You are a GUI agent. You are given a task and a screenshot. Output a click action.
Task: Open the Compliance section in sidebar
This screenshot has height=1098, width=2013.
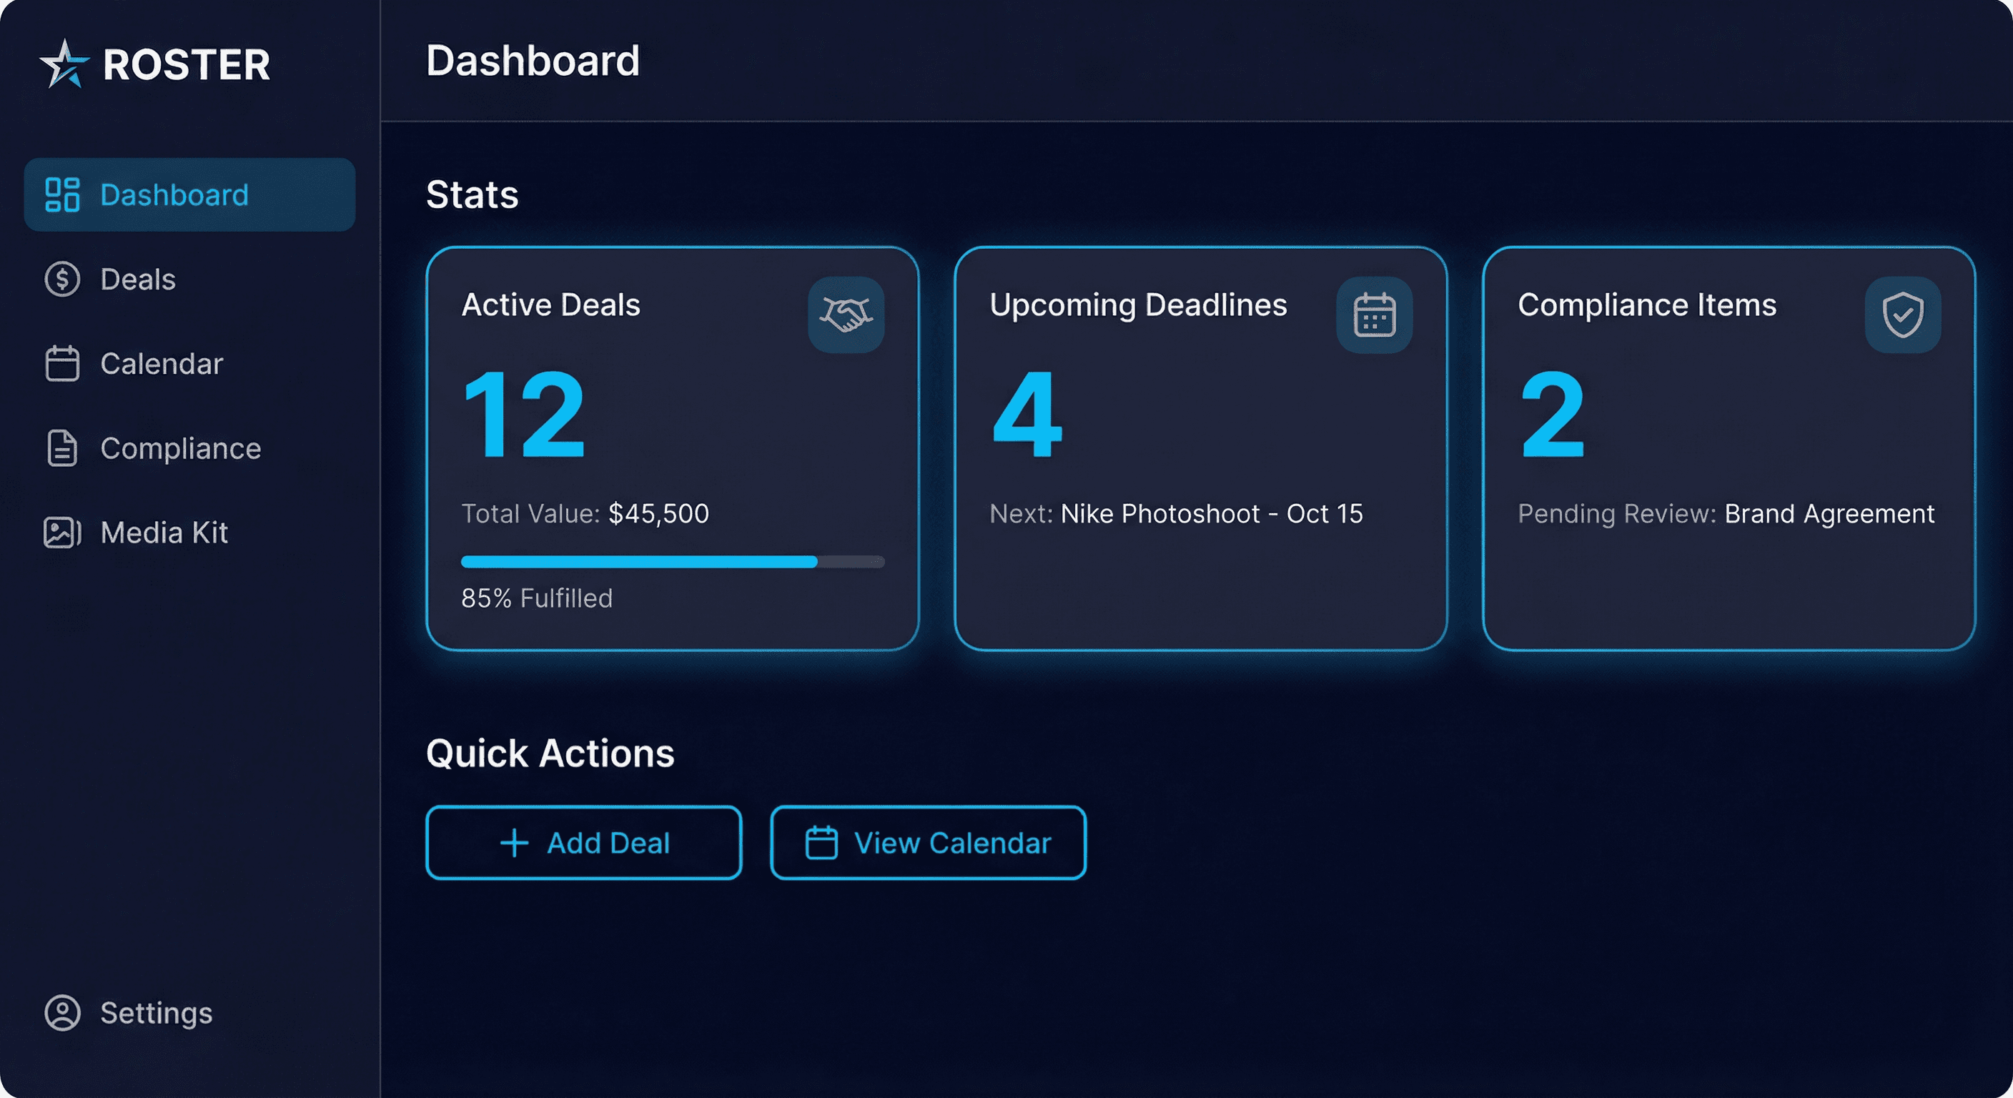click(181, 447)
